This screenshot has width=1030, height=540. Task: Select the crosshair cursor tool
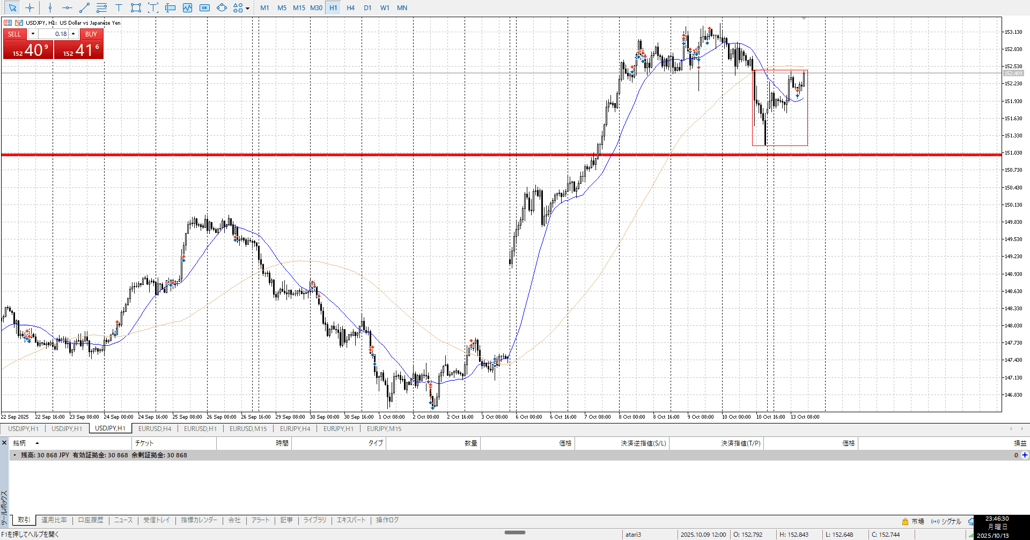tap(30, 8)
